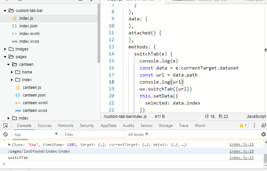The height and width of the screenshot is (171, 267).
Task: Collapse the pages folder arrow
Action: [x=5, y=57]
